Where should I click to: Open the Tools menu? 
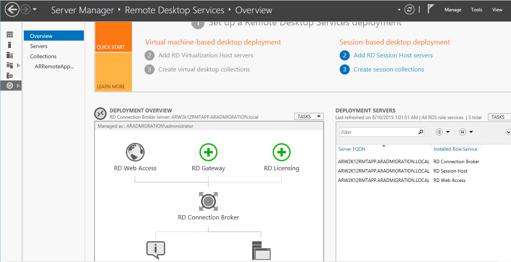click(476, 9)
